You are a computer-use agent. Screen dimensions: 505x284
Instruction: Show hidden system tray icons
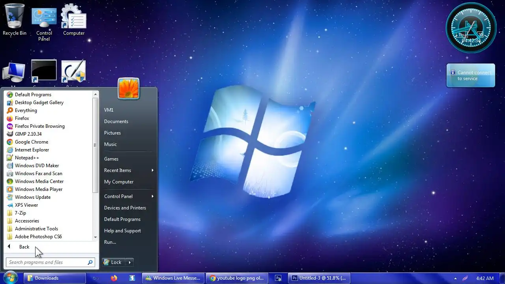click(455, 278)
